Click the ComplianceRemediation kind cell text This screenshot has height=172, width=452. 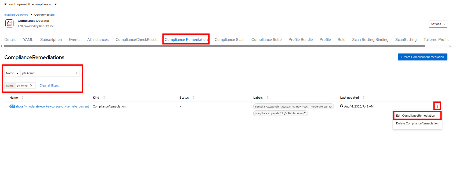109,106
